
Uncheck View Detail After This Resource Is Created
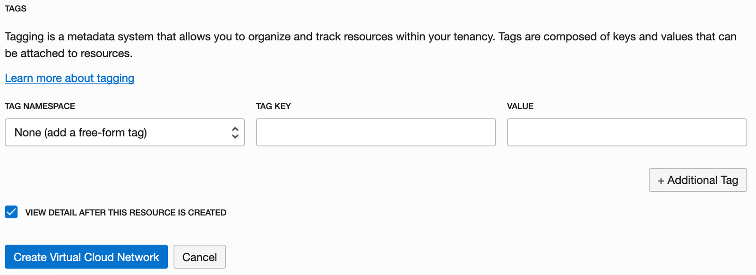pyautogui.click(x=11, y=212)
